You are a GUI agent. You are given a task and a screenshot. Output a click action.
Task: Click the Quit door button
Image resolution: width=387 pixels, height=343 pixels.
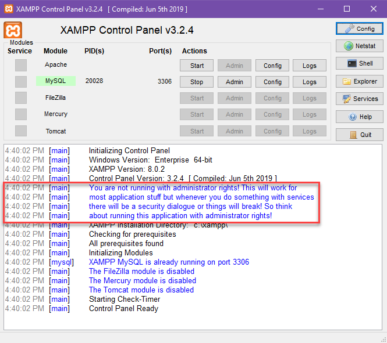coord(360,135)
